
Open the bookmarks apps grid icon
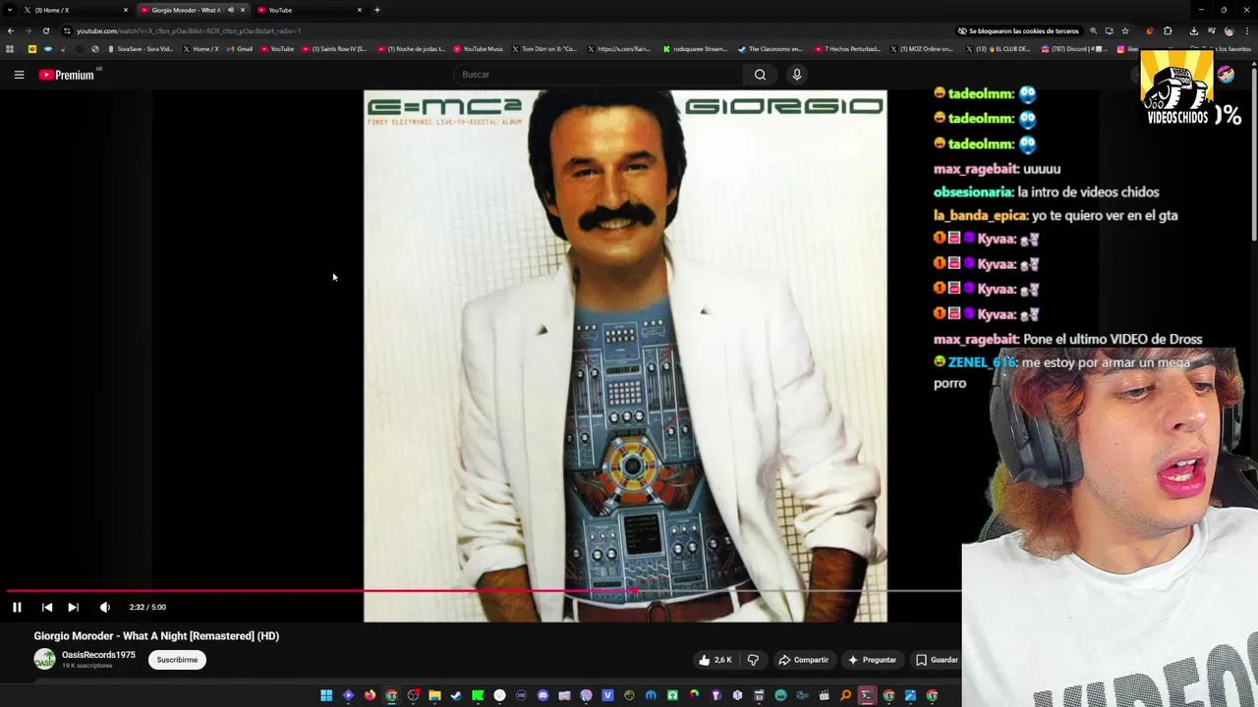pyautogui.click(x=10, y=48)
